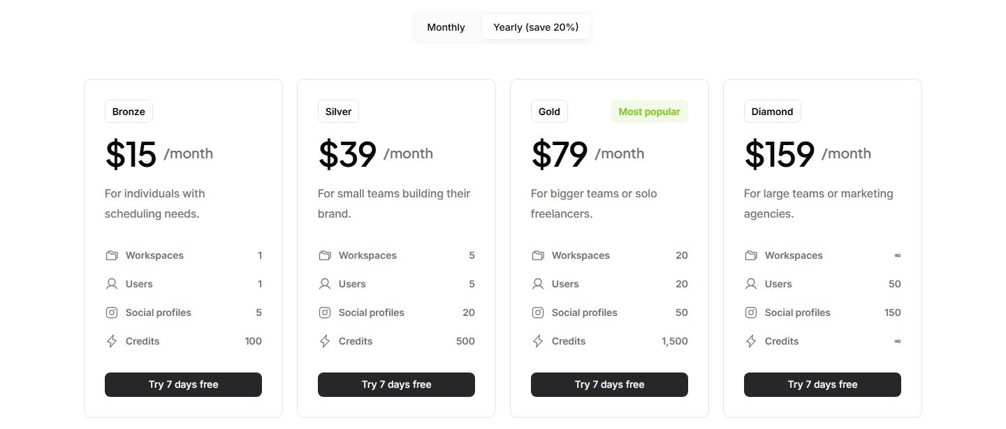Click the Most popular badge
This screenshot has width=1006, height=429.
[x=649, y=112]
